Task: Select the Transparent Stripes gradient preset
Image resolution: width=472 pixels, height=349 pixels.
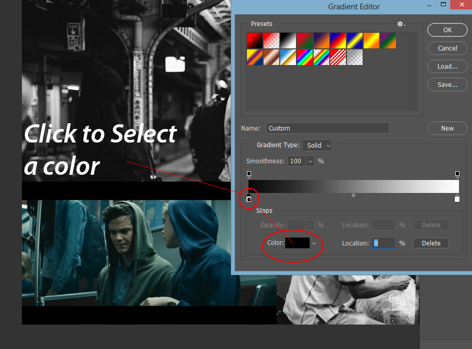Action: [338, 57]
